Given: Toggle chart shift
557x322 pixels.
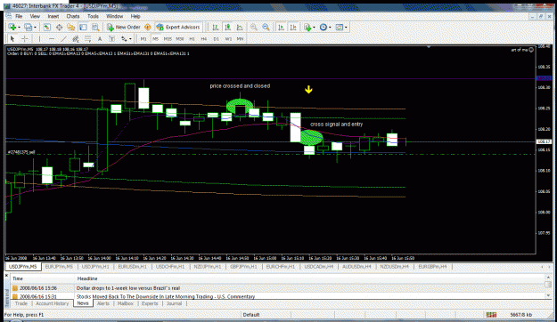Looking at the screenshot, I should [293, 28].
